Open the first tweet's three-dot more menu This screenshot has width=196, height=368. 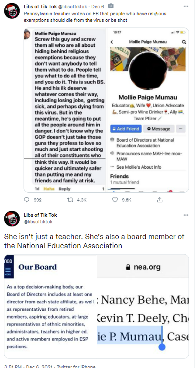[x=186, y=6]
